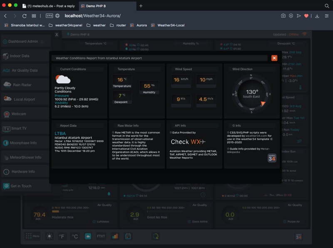Open the bar chart icon in bottom toolbar
This screenshot has width=333, height=248.
[115, 236]
